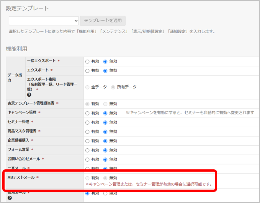The width and height of the screenshot is (260, 203).
Task: Select 無効 for キャンペーン管理
Action: point(105,113)
